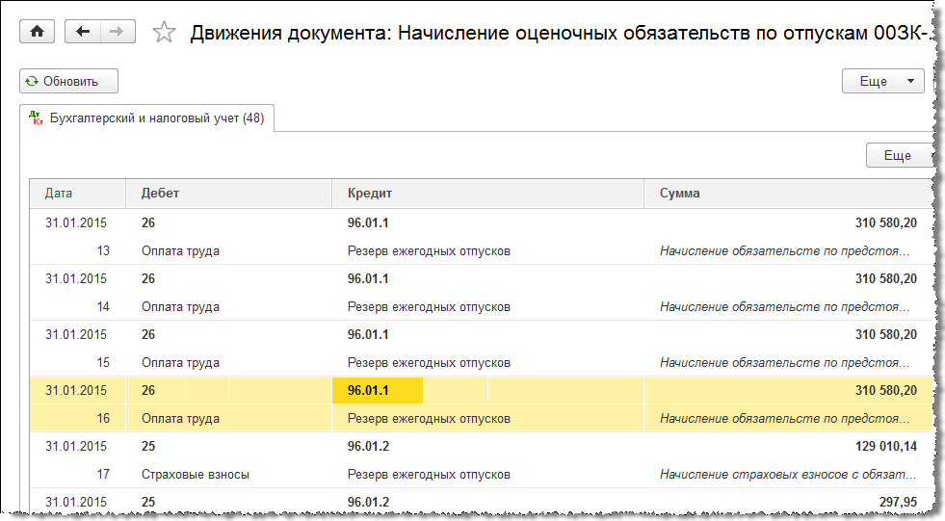Image resolution: width=945 pixels, height=521 pixels.
Task: Select row number 16
Action: (103, 419)
